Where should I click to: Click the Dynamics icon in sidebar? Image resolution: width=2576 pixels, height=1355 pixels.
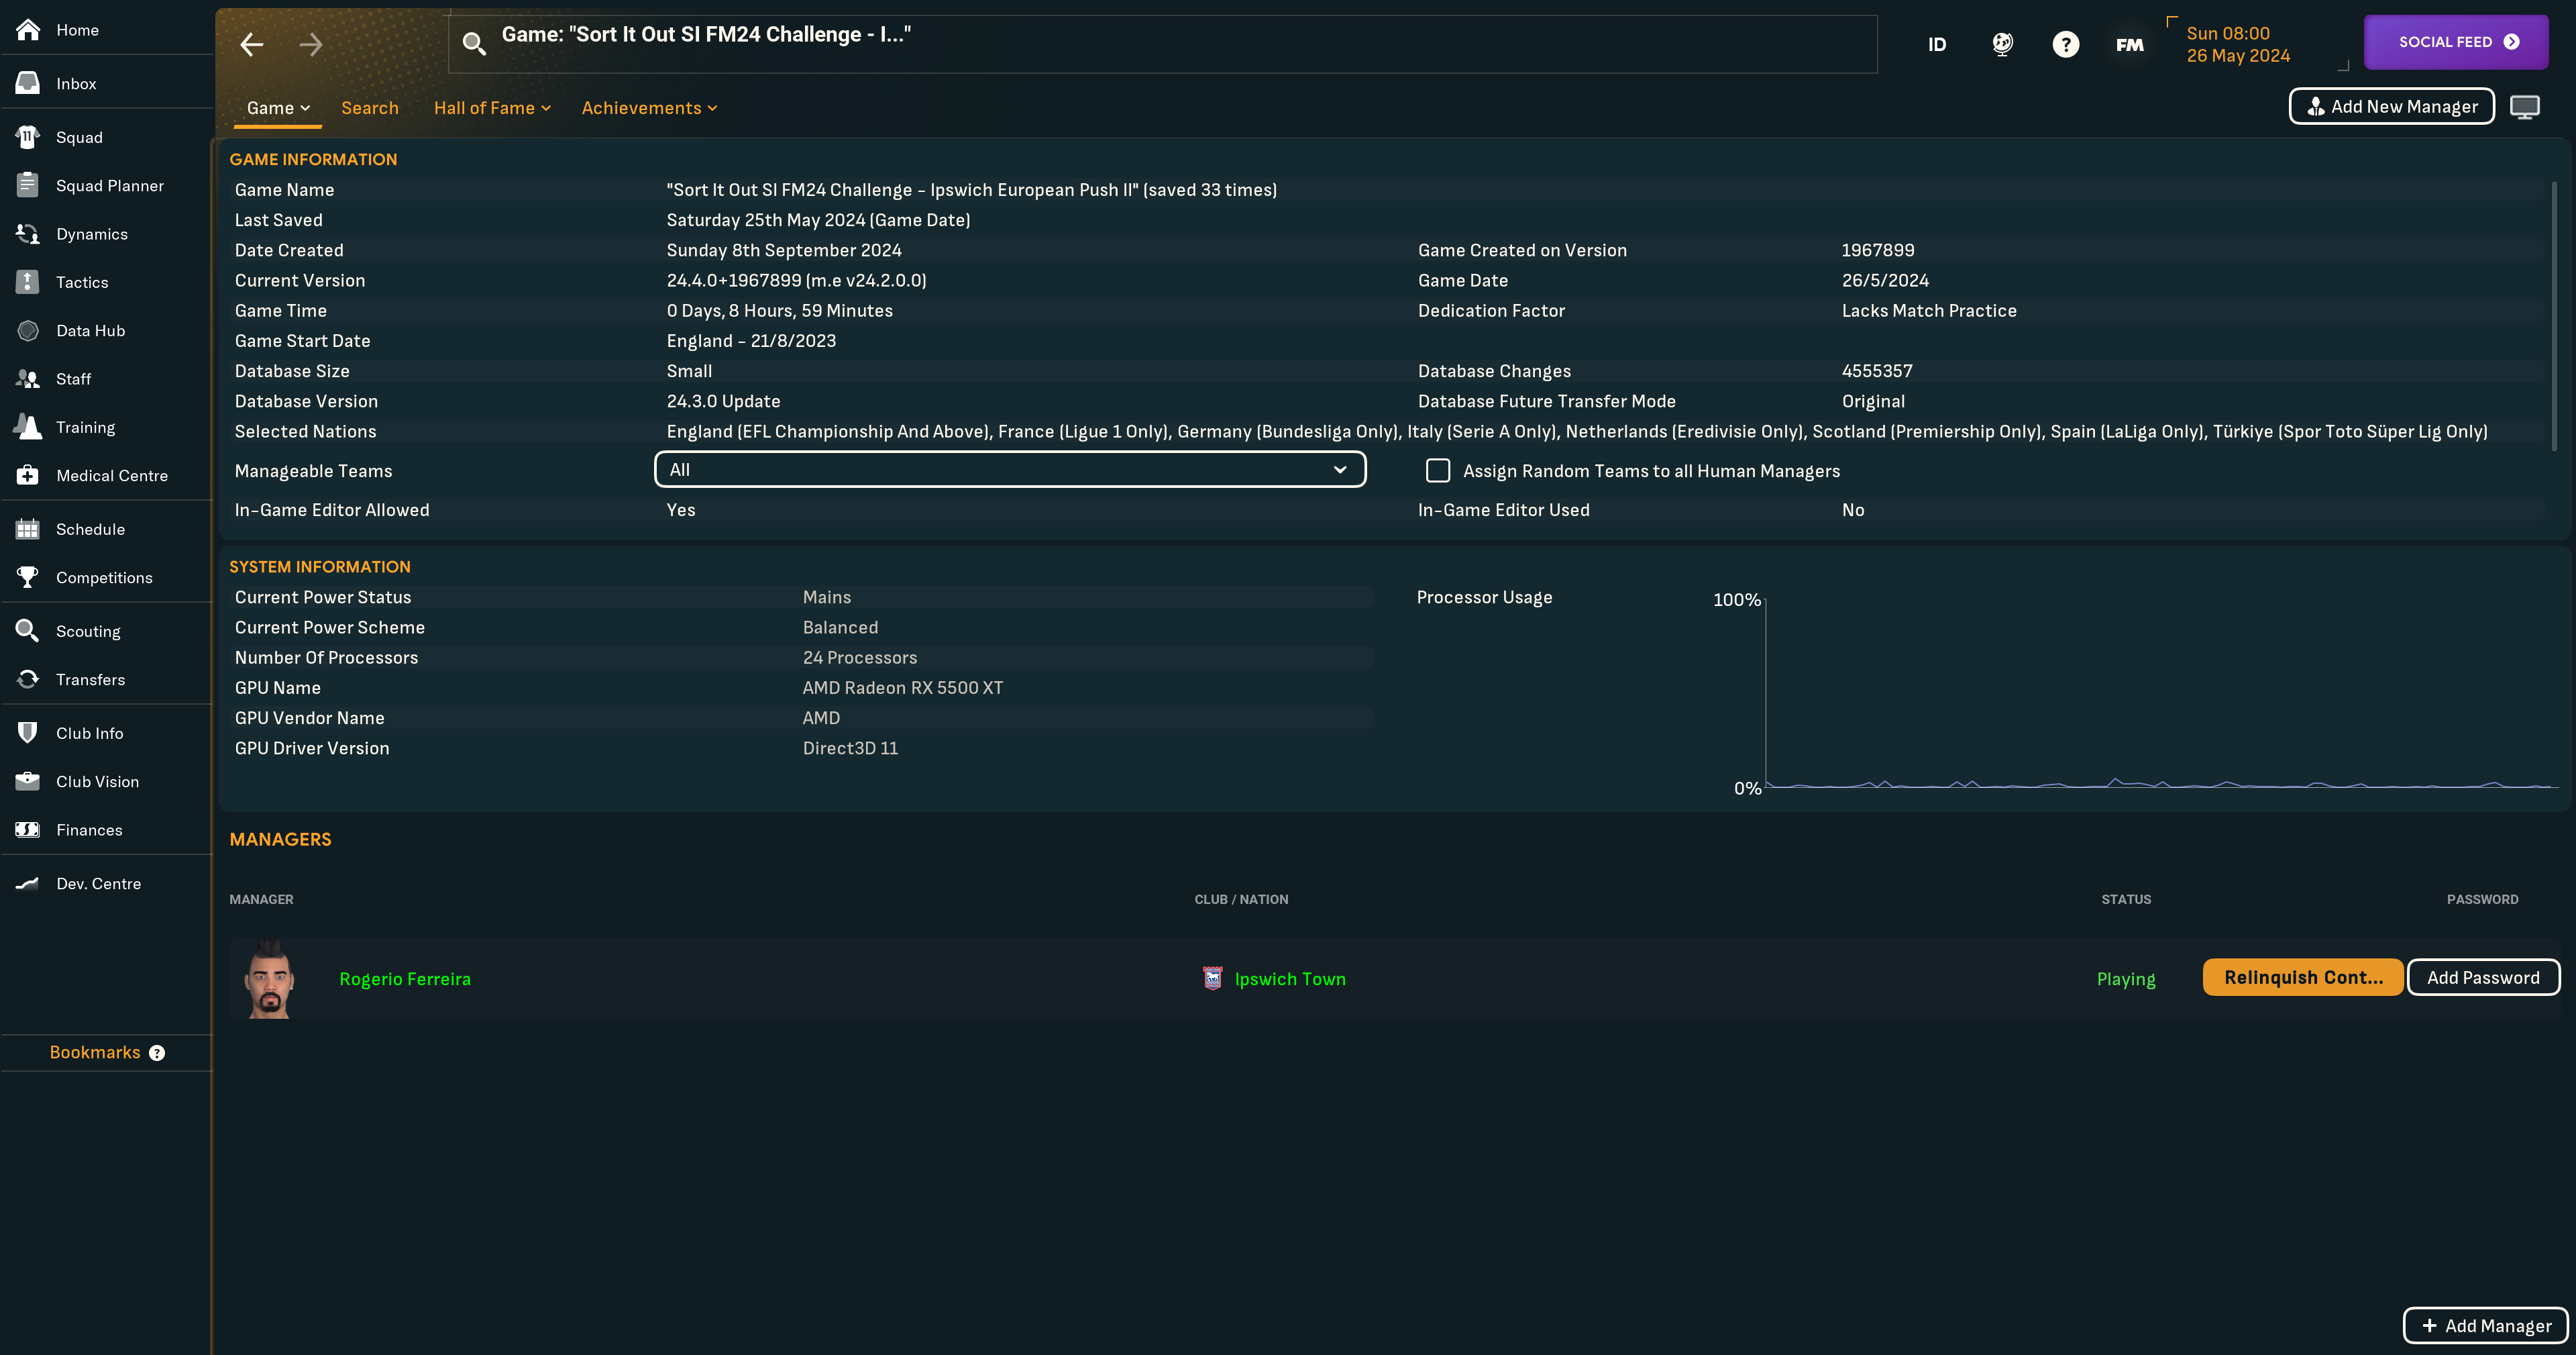coord(28,233)
